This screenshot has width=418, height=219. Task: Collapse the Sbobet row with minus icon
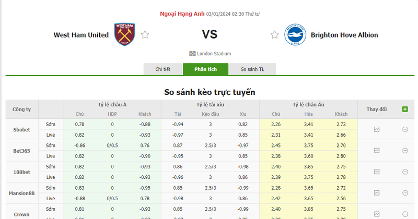(405, 129)
